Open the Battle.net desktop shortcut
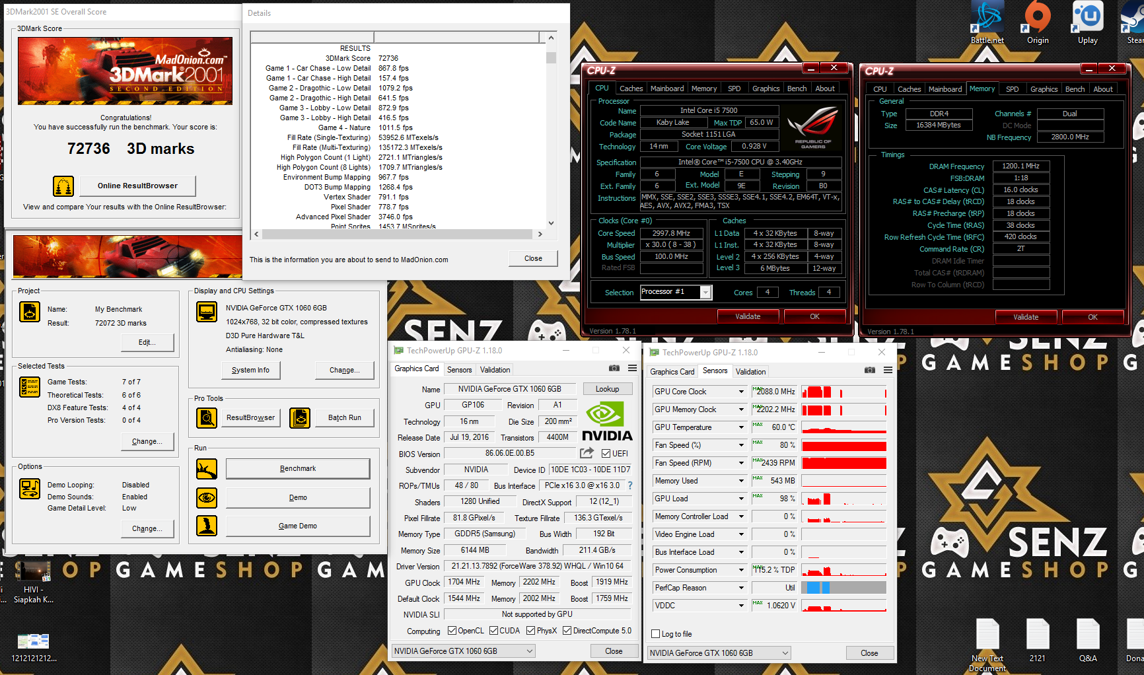Image resolution: width=1144 pixels, height=675 pixels. pos(987,24)
